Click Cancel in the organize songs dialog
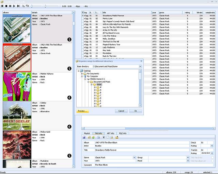 click(x=121, y=111)
